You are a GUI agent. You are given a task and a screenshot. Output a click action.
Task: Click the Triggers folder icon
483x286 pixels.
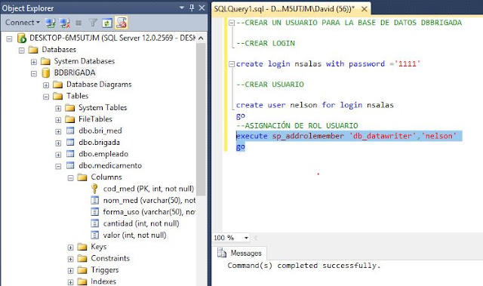tap(82, 270)
